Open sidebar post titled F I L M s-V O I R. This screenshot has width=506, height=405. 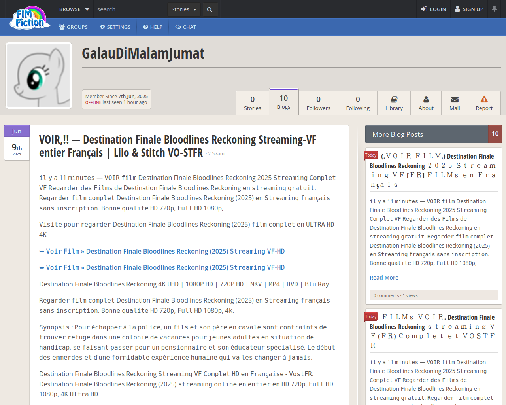point(433,331)
